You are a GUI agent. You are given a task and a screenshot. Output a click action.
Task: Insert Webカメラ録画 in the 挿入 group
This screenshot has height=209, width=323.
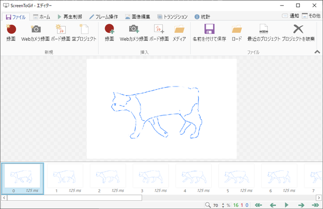(134, 33)
